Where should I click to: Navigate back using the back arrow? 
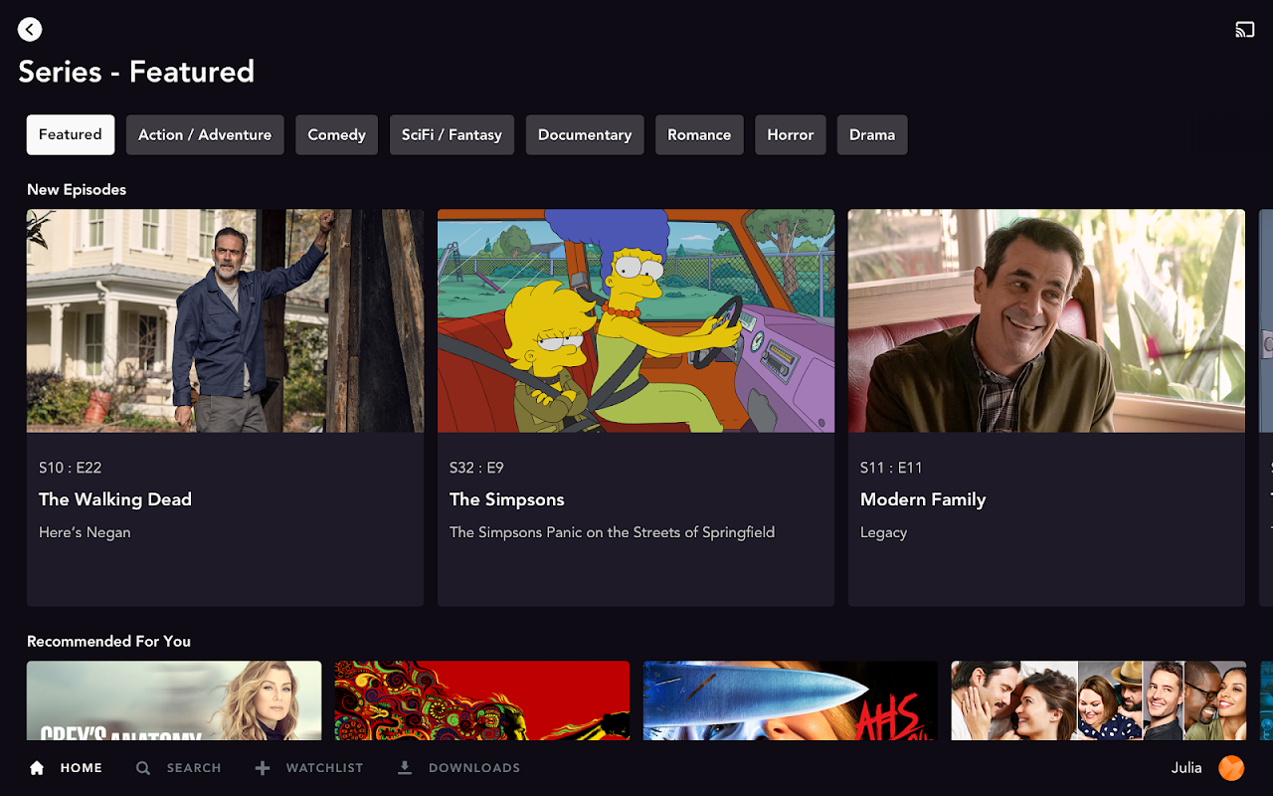point(30,29)
